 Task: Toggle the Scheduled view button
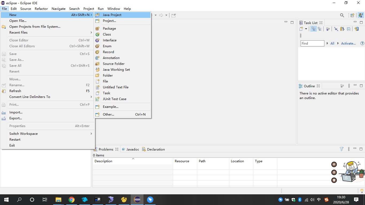point(320,29)
